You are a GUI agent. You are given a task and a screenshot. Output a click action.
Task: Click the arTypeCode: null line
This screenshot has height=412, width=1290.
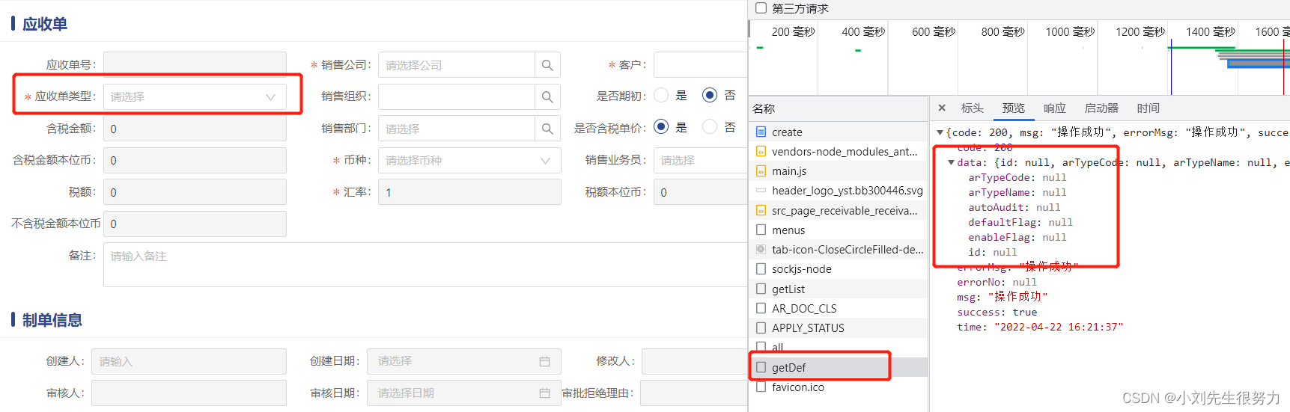[x=1017, y=177]
